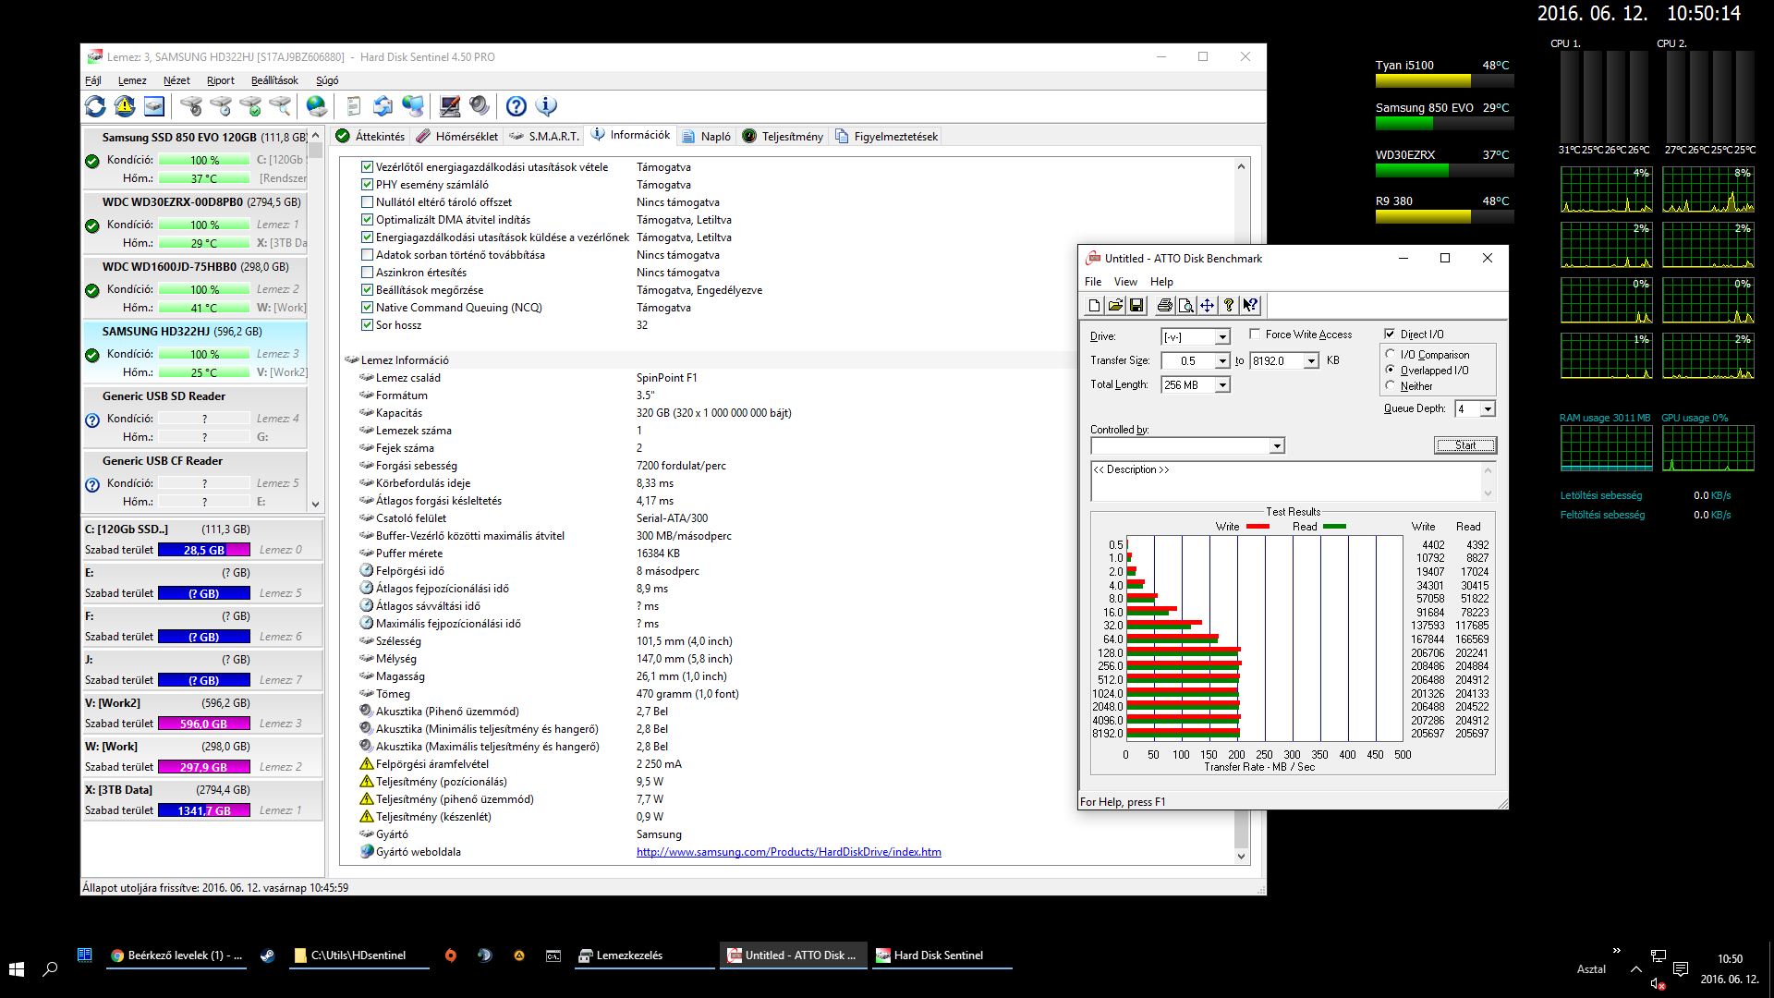The image size is (1774, 998).
Task: Click the disk with clock test icon
Action: (x=221, y=106)
